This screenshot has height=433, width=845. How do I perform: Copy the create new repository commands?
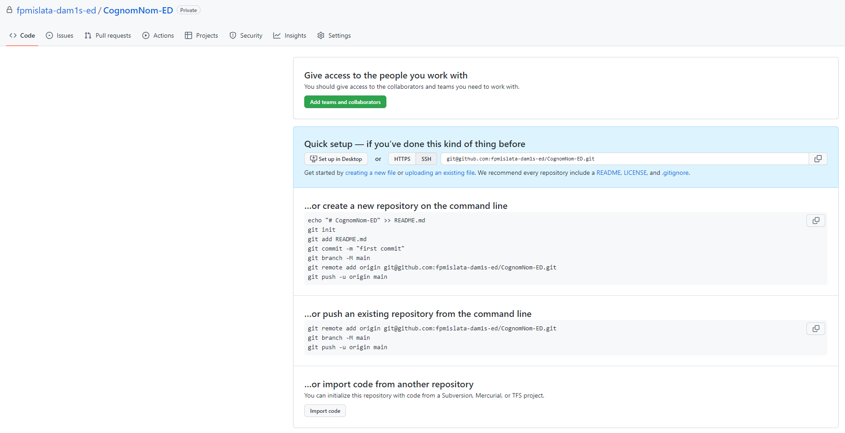(x=816, y=221)
